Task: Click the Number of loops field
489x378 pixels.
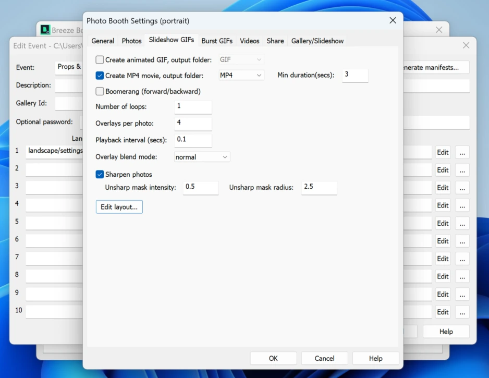Action: coord(193,107)
